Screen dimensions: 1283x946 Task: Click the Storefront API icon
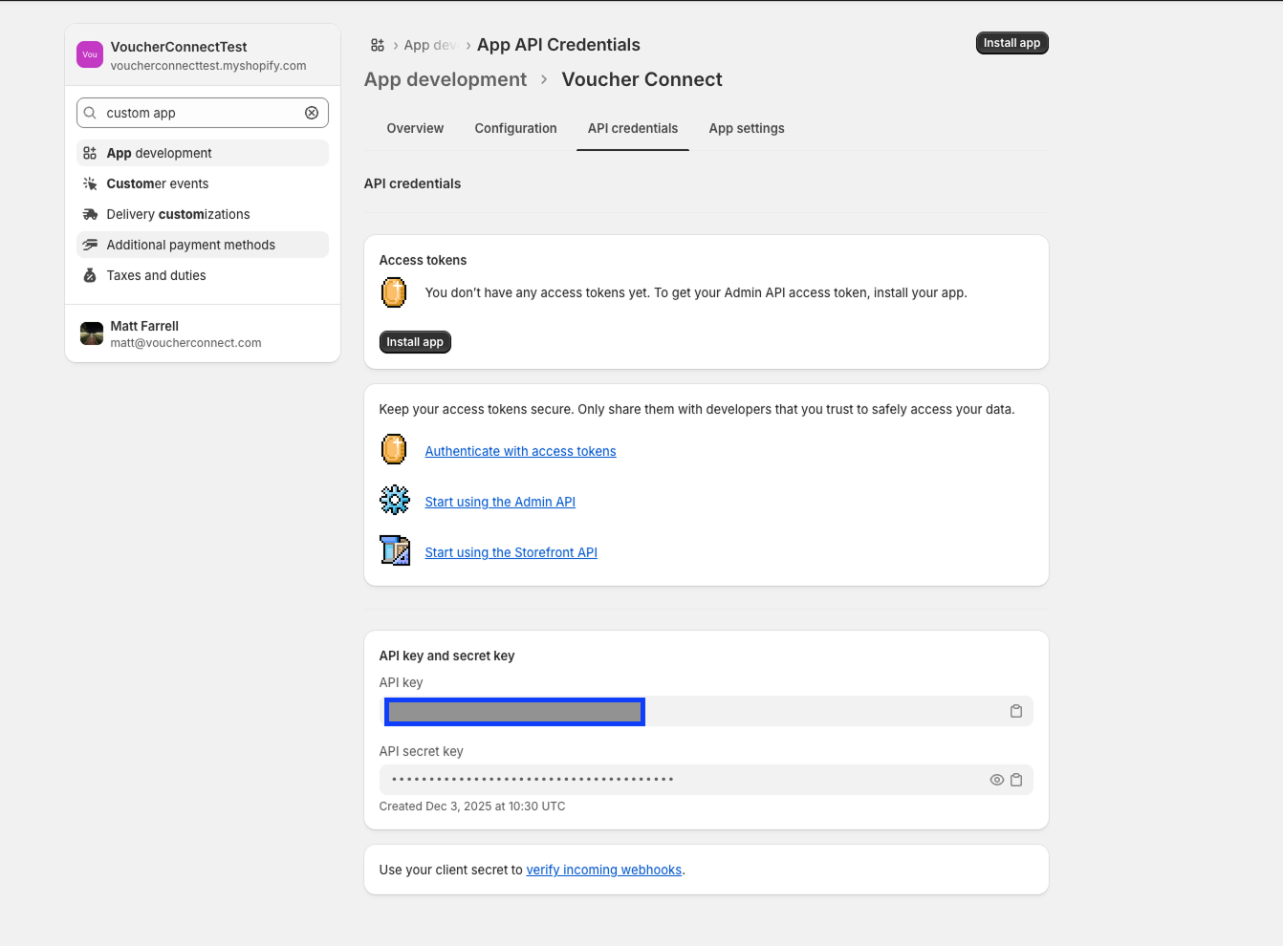click(x=394, y=550)
